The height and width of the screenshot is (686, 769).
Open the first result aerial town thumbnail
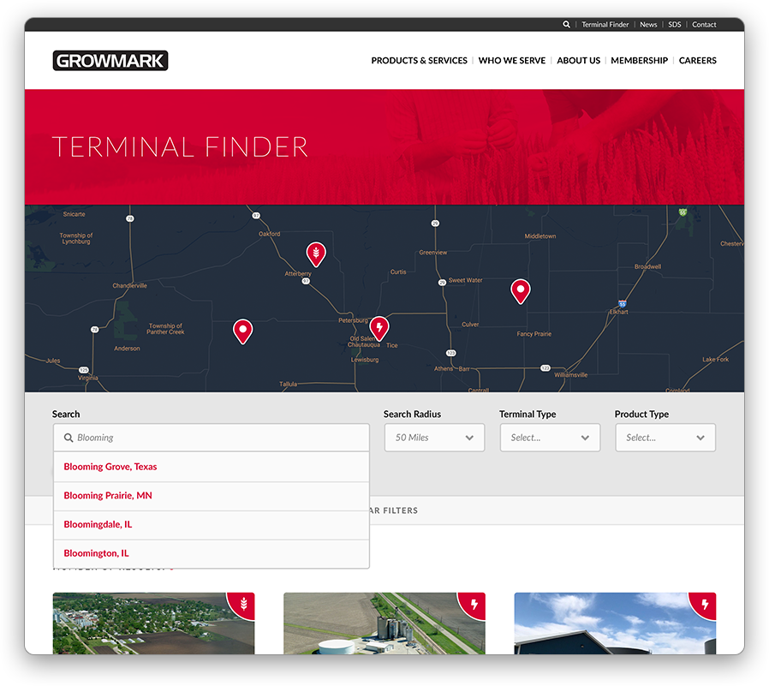pos(153,623)
